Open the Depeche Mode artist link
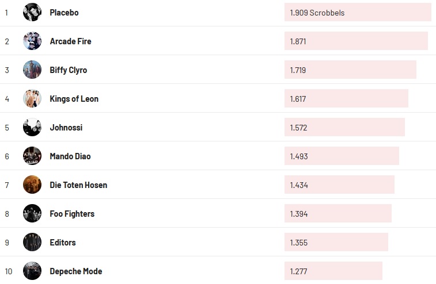 click(x=76, y=271)
